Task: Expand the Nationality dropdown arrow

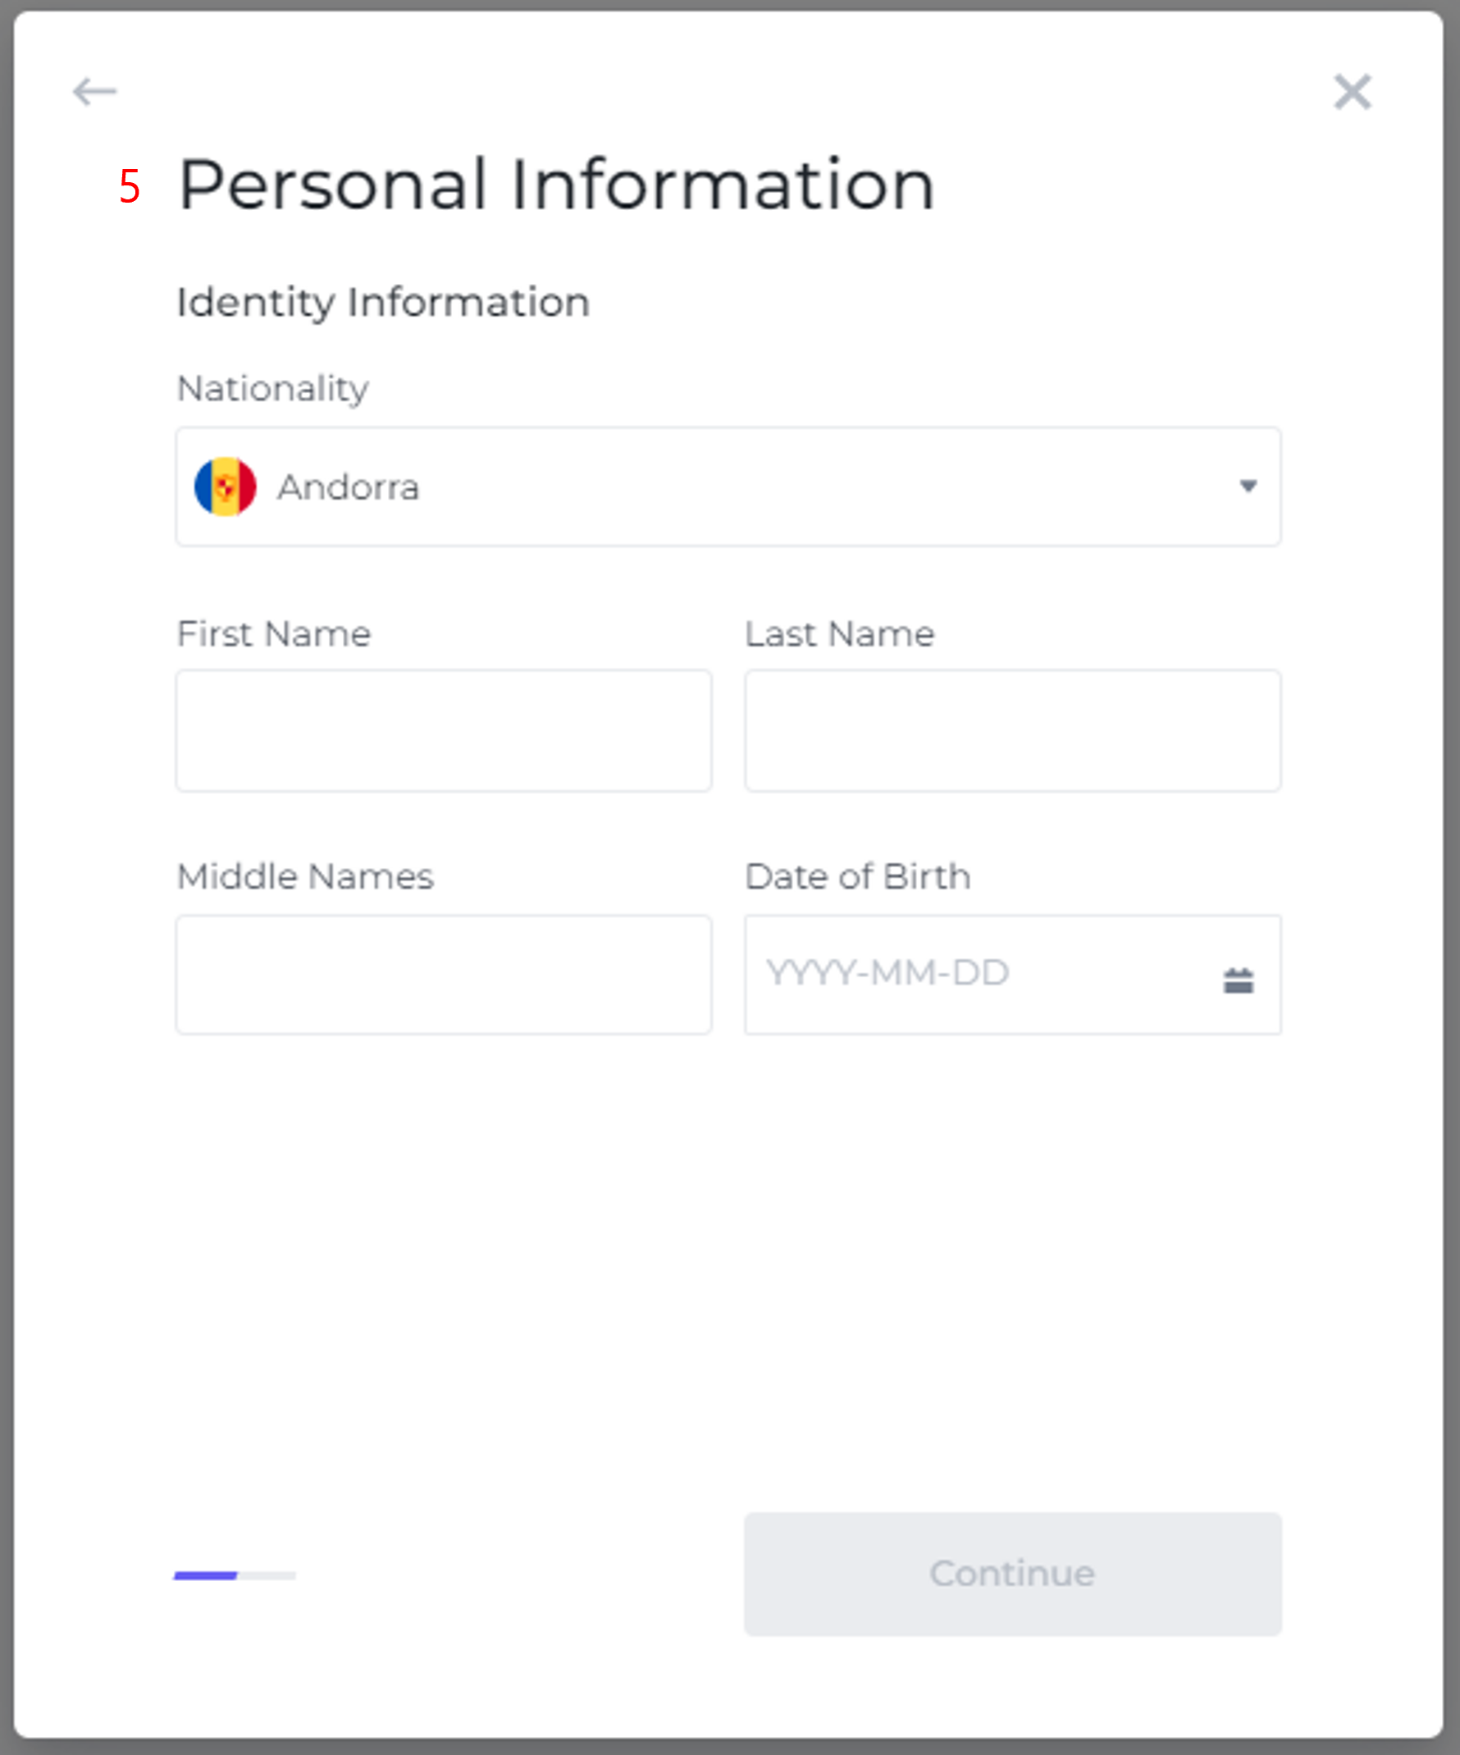Action: 1248,486
